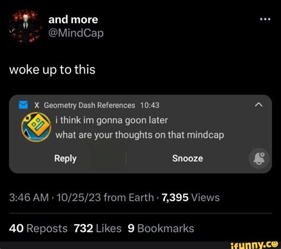The height and width of the screenshot is (249, 281).
Task: Click the 3:46 AM timestamp
Action: tap(29, 197)
